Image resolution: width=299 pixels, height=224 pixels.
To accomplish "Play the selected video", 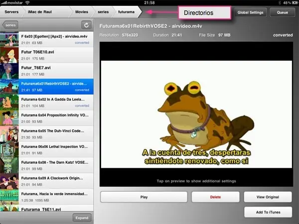I will pos(144,197).
